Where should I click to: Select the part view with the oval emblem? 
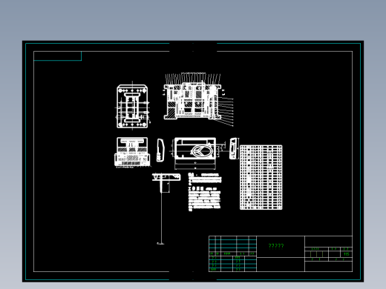[x=195, y=153]
